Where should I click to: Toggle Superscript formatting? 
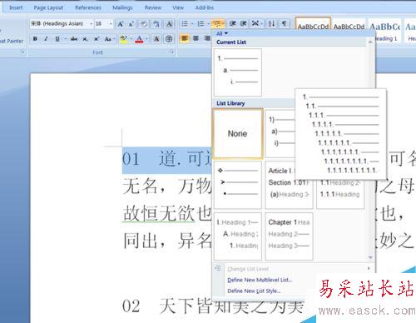click(97, 39)
